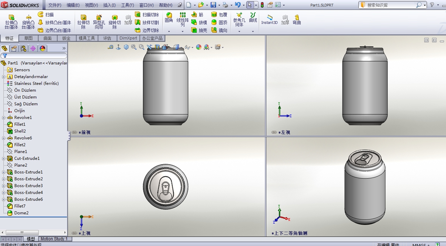Open the PropertyManager tab icon

(14, 48)
